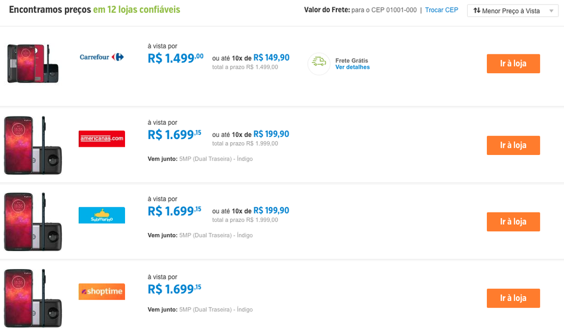
Task: Select the Submarino offer phone thumbnail
Action: pos(33,222)
